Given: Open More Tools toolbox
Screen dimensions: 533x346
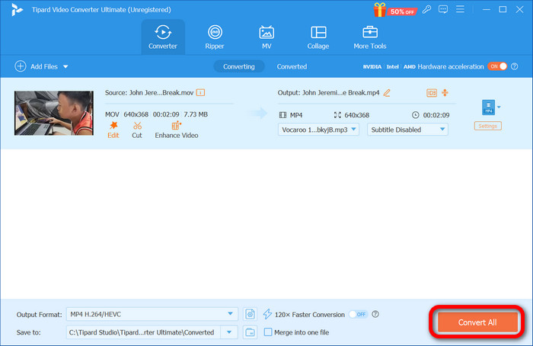Looking at the screenshot, I should [370, 37].
